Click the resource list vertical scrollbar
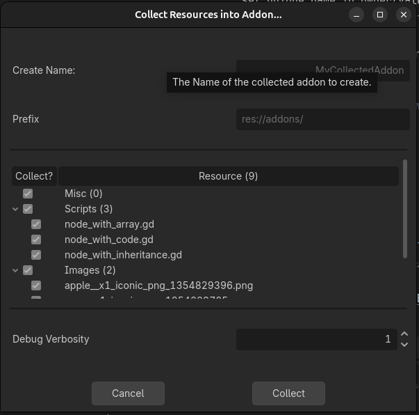The height and width of the screenshot is (415, 419). tap(405, 209)
